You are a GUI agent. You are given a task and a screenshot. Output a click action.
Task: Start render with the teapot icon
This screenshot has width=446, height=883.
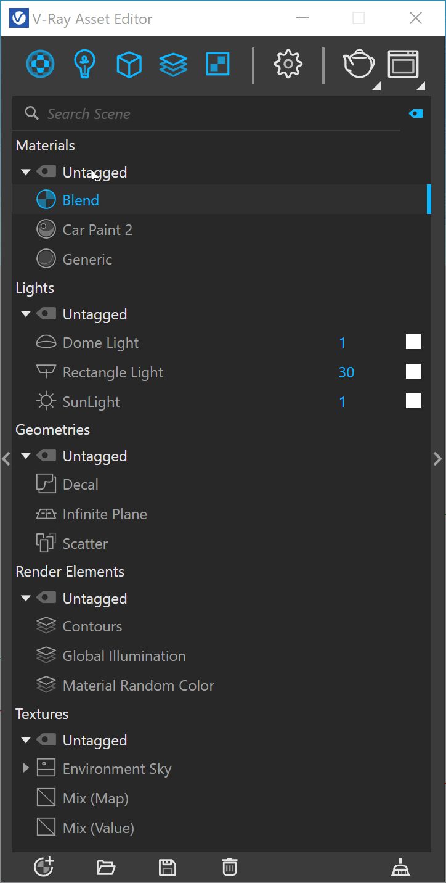click(359, 64)
